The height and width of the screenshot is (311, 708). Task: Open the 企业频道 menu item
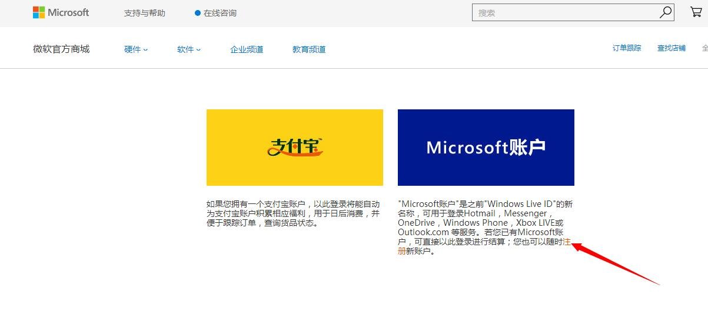[x=247, y=49]
